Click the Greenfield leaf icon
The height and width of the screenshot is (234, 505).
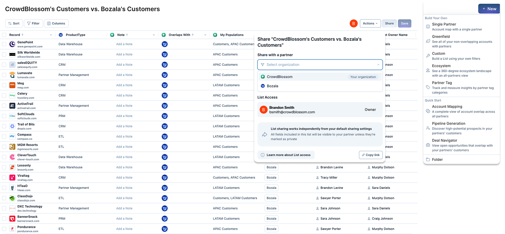click(x=428, y=41)
